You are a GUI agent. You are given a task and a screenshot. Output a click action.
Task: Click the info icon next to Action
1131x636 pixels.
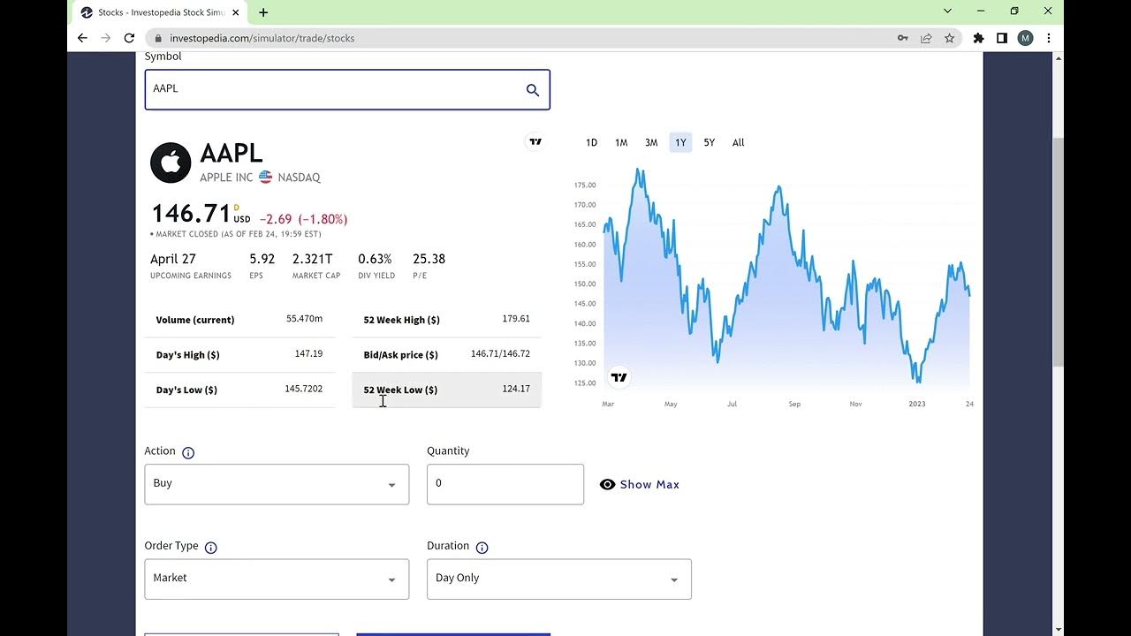point(188,452)
